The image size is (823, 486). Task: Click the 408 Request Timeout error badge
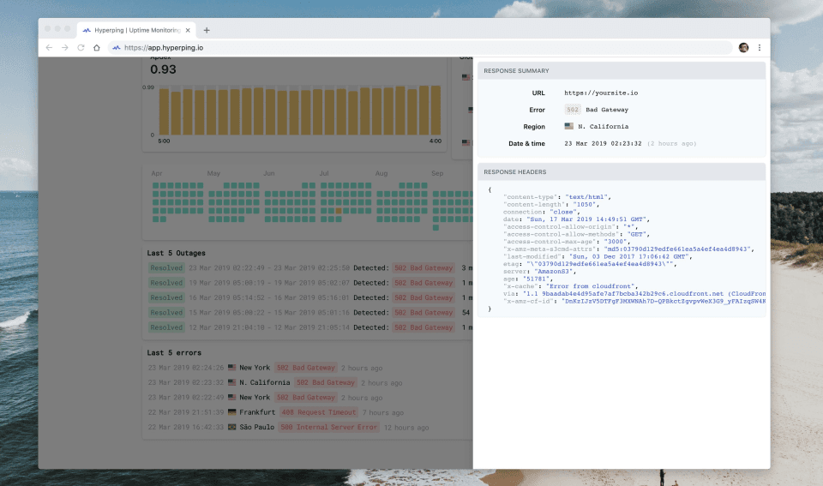click(x=319, y=412)
